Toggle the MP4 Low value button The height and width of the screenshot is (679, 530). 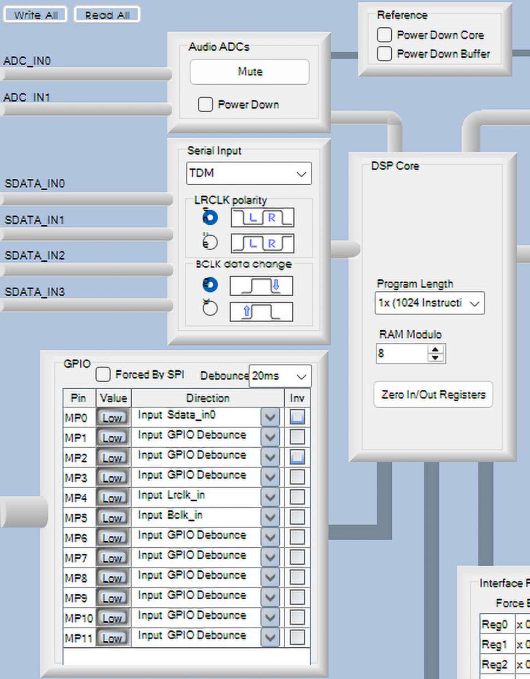tap(113, 497)
